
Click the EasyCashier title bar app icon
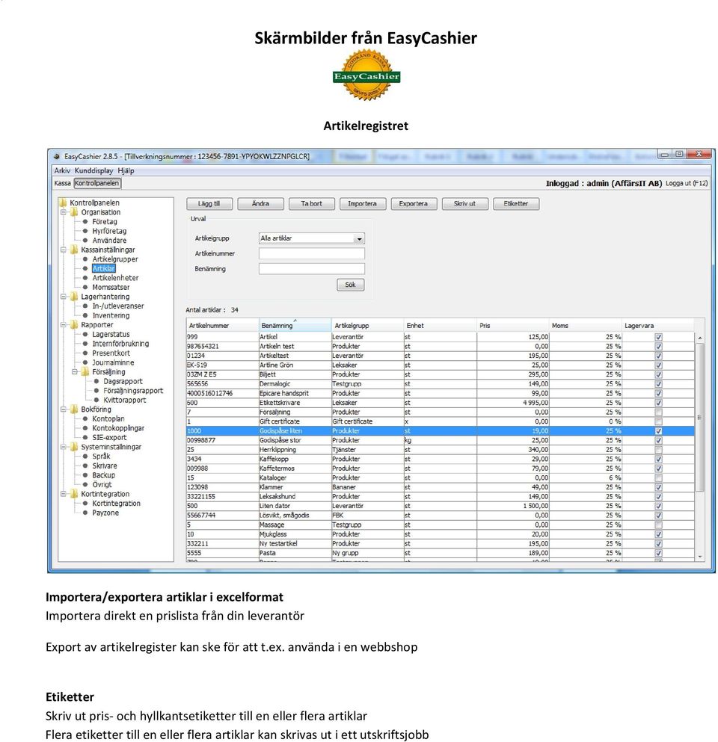tap(57, 157)
